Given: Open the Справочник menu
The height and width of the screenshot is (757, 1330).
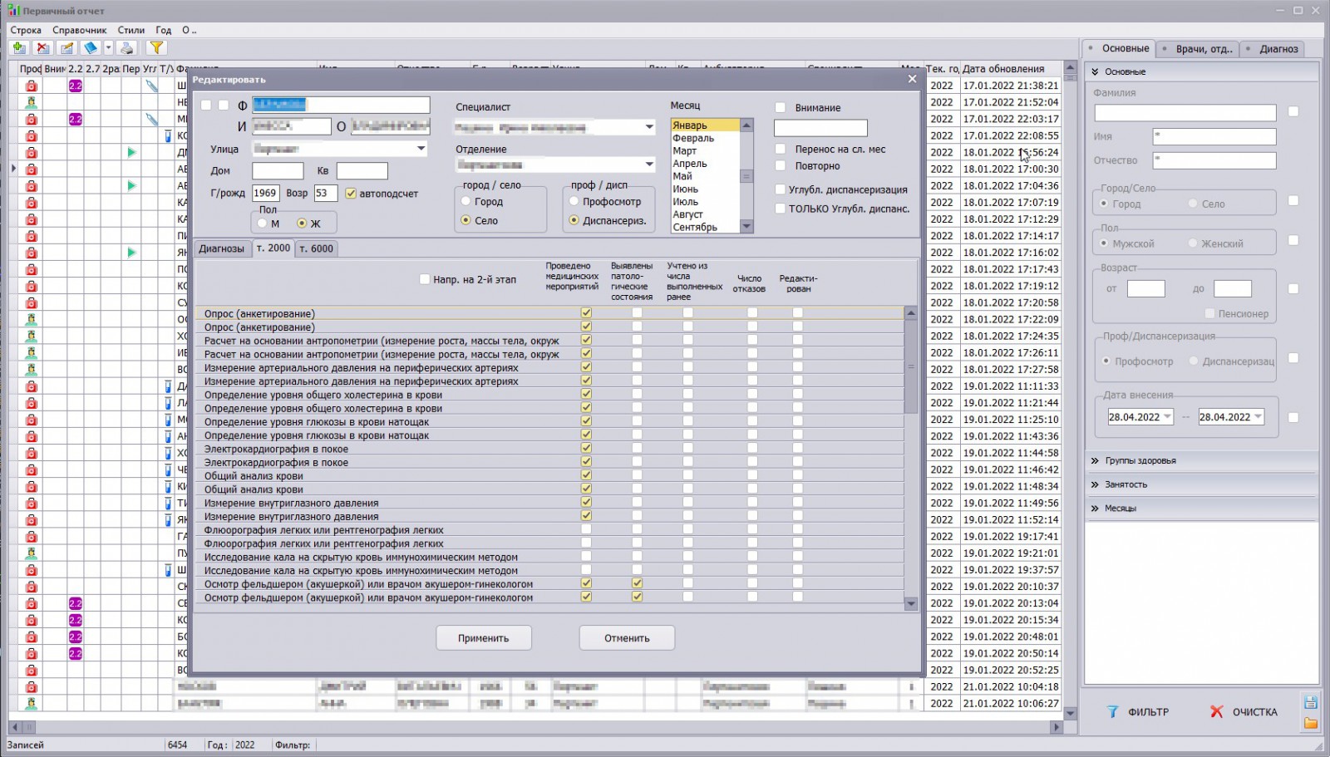Looking at the screenshot, I should 79,30.
